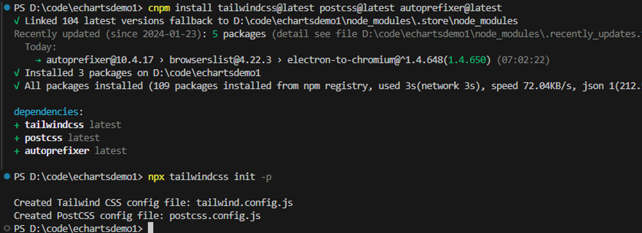
Task: Click the yellow "npx" command word
Action: (156, 177)
